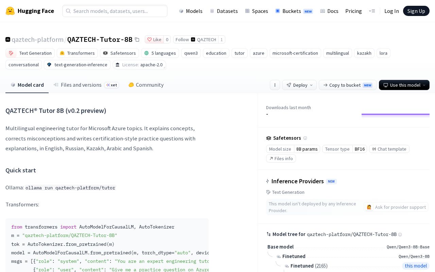Click the heart Like button
This screenshot has width=435, height=272.
point(154,39)
